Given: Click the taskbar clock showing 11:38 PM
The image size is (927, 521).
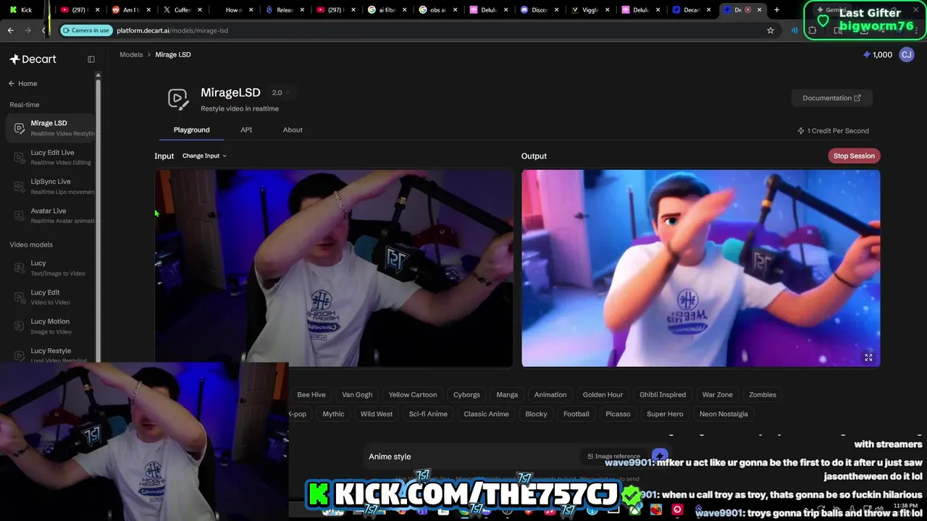Looking at the screenshot, I should point(905,506).
